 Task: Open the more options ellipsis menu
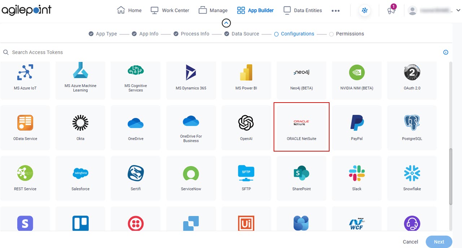tap(336, 11)
